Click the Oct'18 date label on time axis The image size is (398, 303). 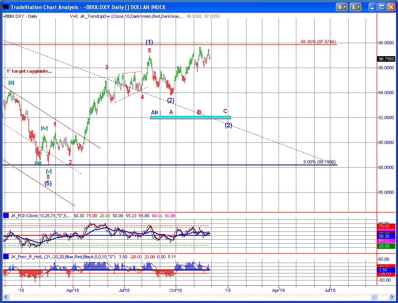[x=176, y=290]
